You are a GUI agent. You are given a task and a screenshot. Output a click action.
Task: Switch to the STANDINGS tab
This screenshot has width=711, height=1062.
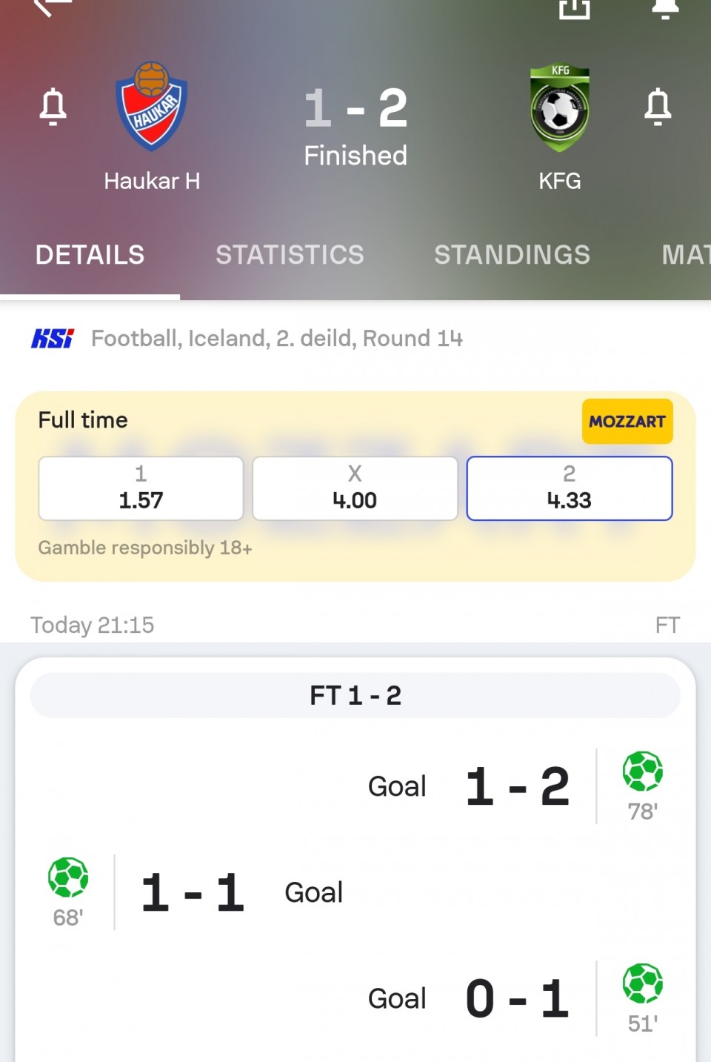pos(512,255)
